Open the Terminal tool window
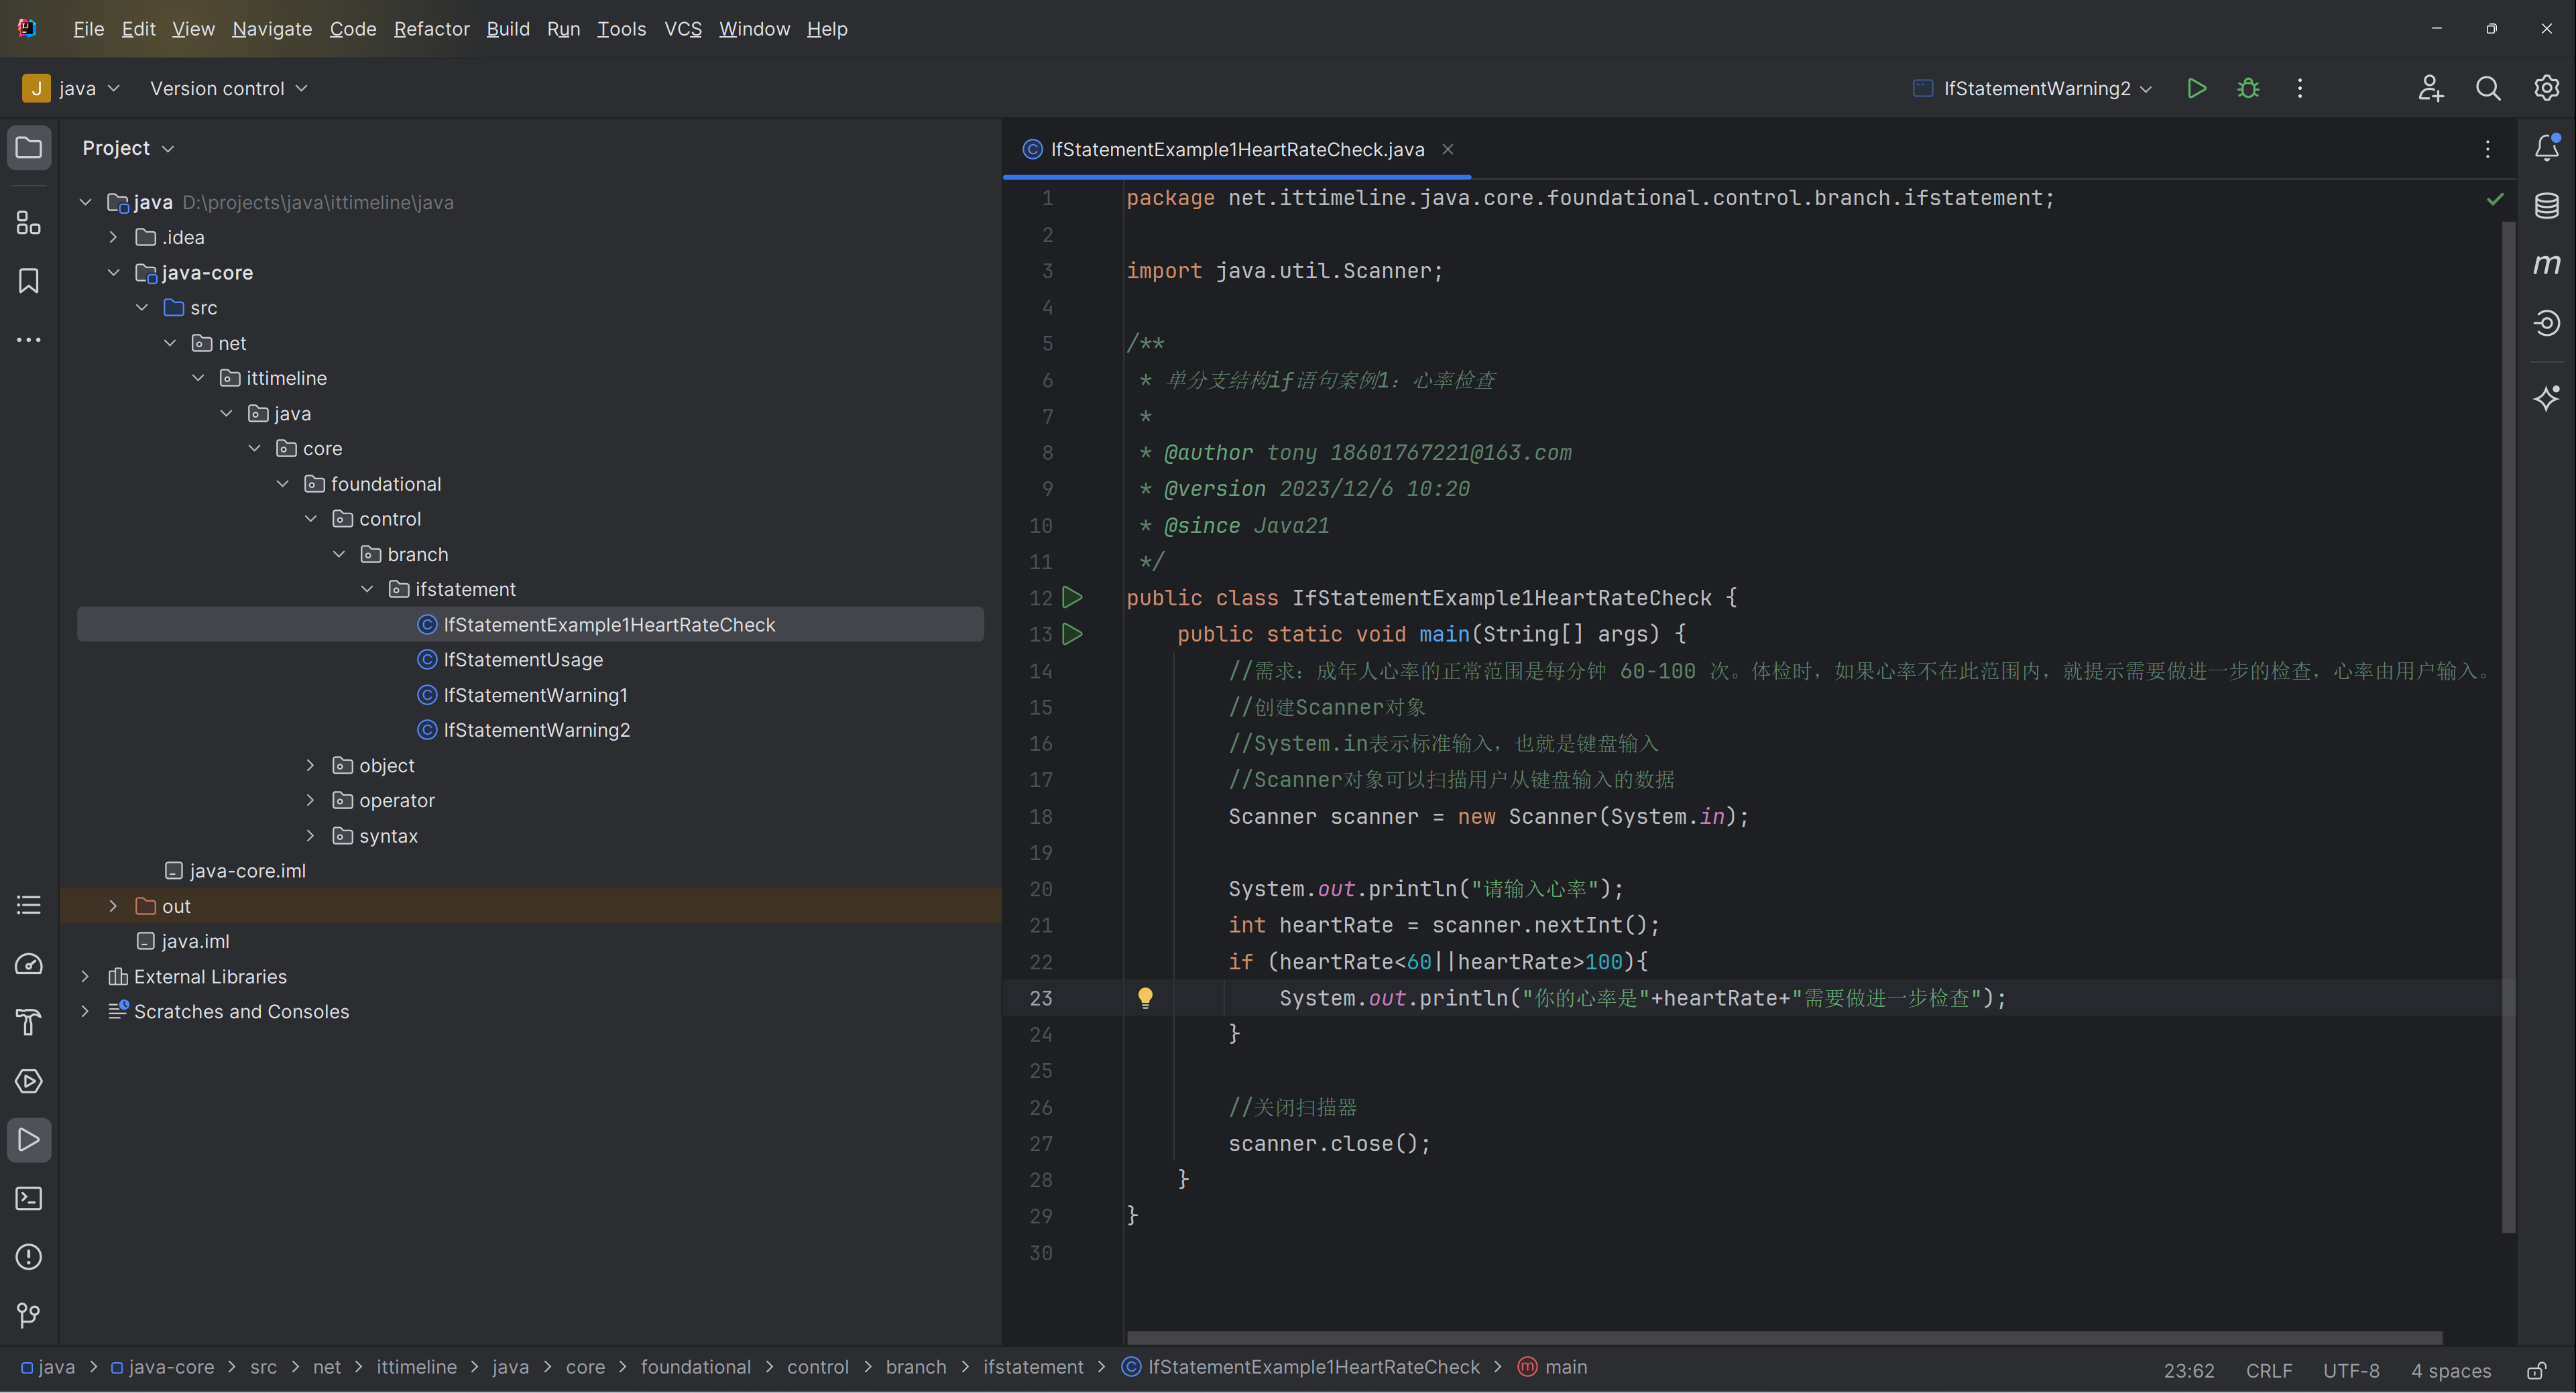This screenshot has height=1393, width=2576. point(29,1198)
